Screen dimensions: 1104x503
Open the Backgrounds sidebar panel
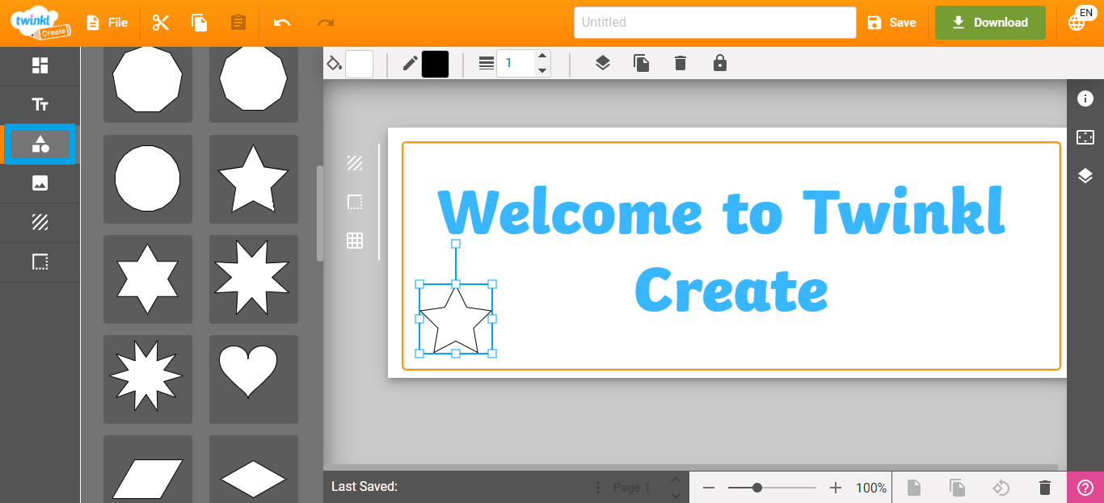(40, 222)
